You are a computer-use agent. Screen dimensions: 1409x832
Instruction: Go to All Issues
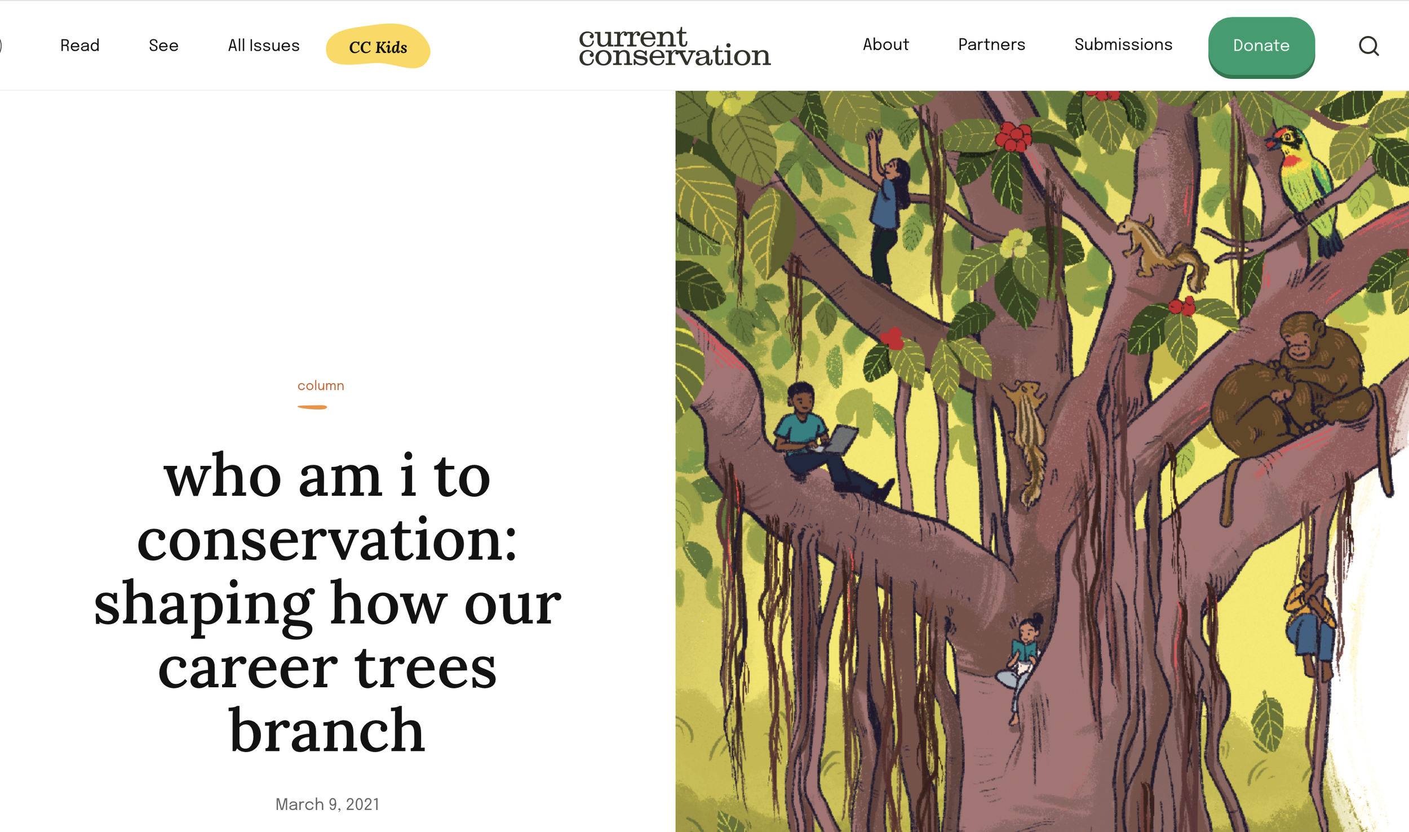pos(264,45)
